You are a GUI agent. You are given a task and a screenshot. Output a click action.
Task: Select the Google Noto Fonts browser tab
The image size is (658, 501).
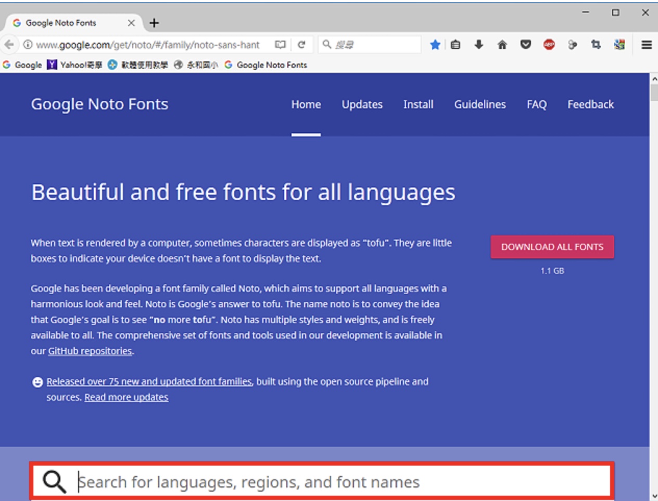tap(73, 23)
